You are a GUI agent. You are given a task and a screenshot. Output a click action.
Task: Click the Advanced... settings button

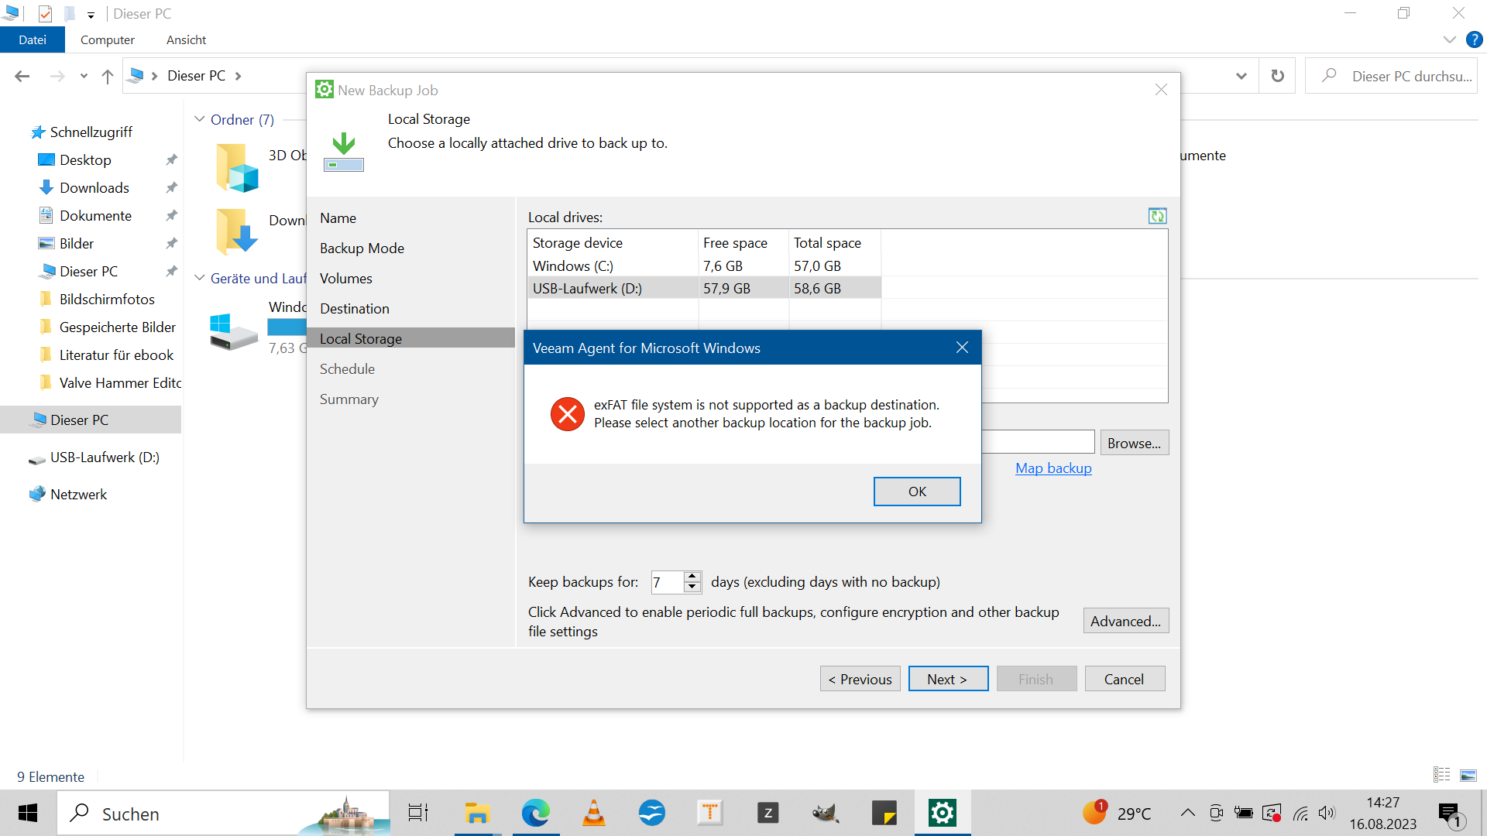(x=1125, y=621)
